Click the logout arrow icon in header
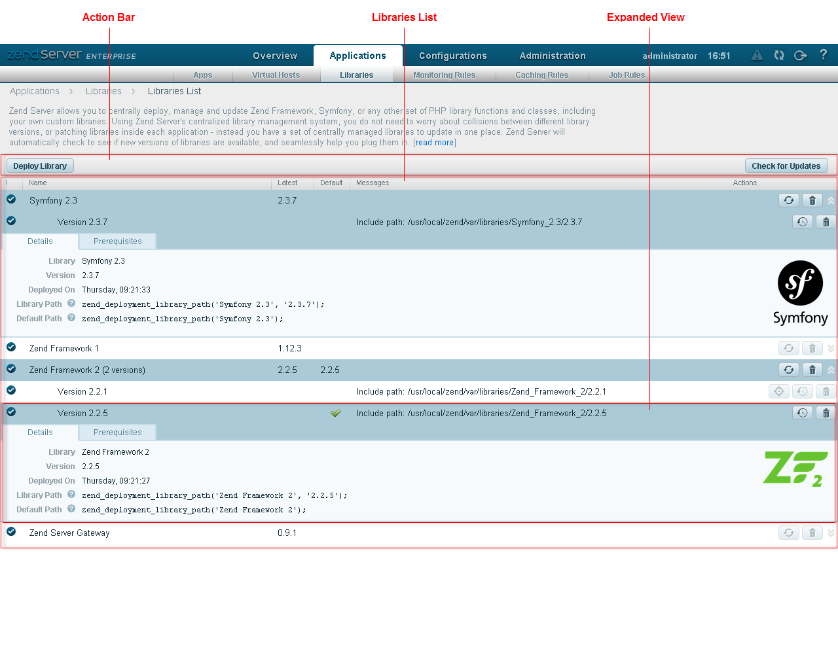Screen dimensions: 838x655 800,56
